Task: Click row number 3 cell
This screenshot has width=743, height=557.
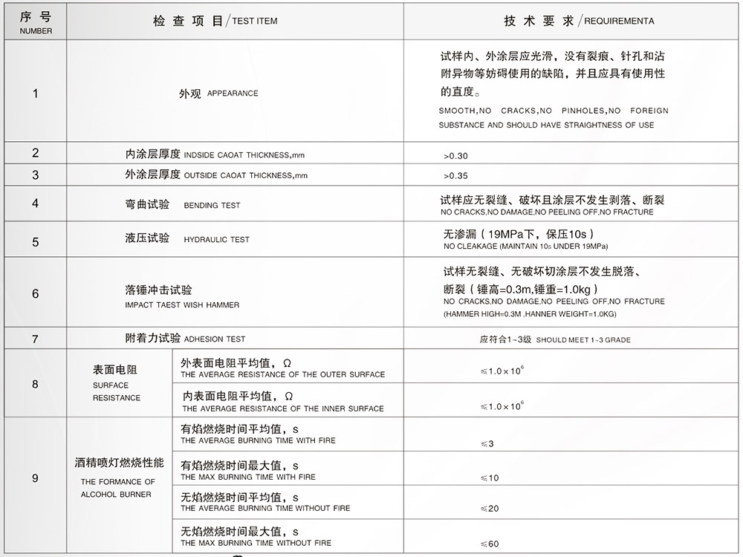Action: pos(36,175)
